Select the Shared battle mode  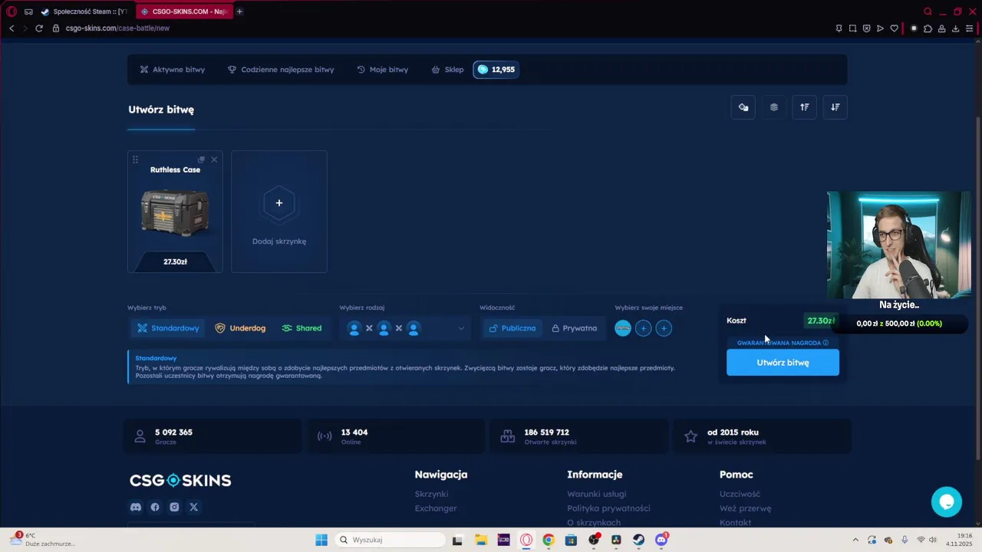pos(302,328)
